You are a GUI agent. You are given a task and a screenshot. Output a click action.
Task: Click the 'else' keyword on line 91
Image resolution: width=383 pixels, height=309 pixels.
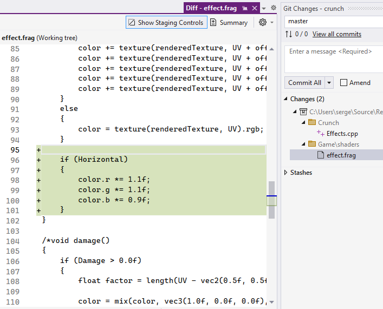coord(69,109)
